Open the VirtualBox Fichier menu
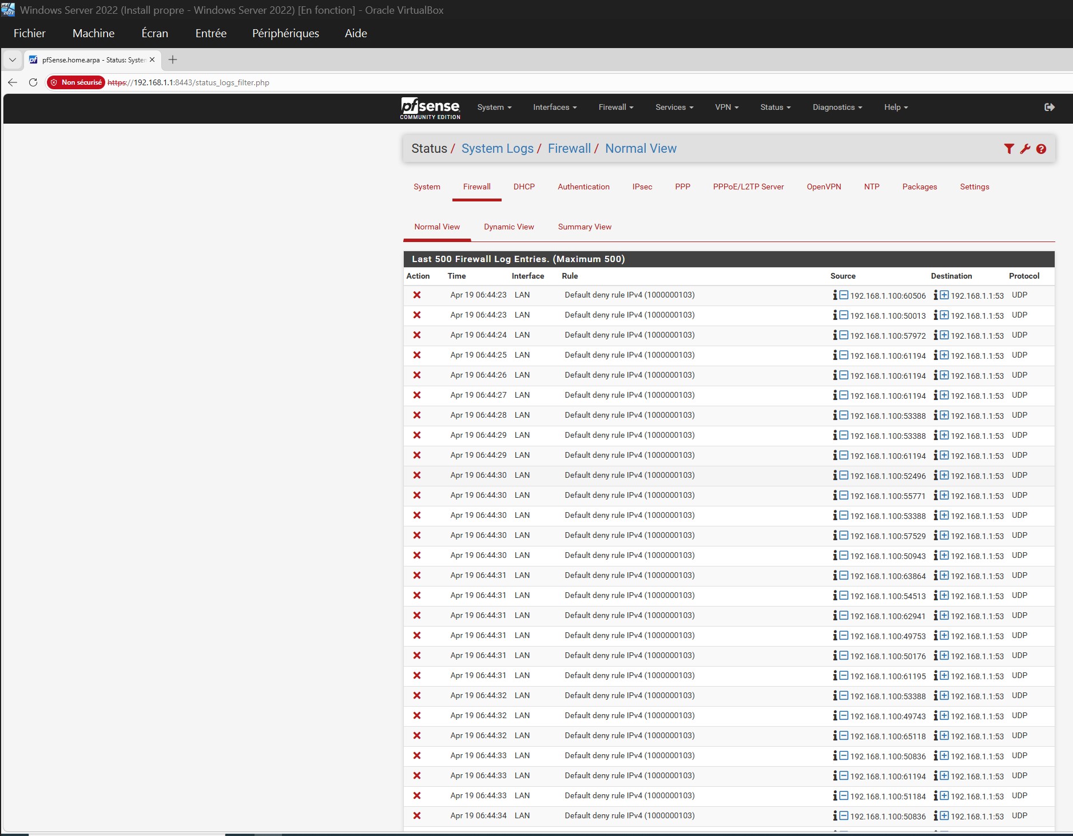1073x836 pixels. [29, 33]
